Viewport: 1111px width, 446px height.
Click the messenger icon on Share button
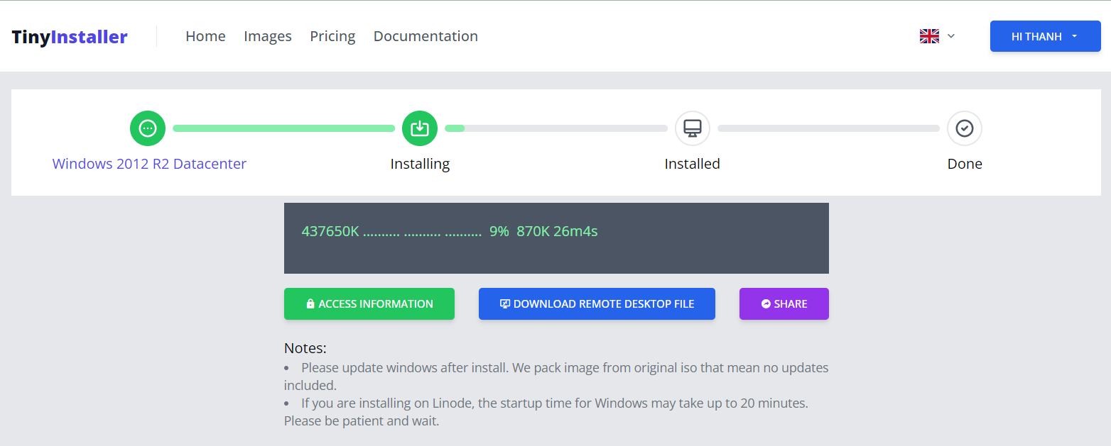[766, 303]
